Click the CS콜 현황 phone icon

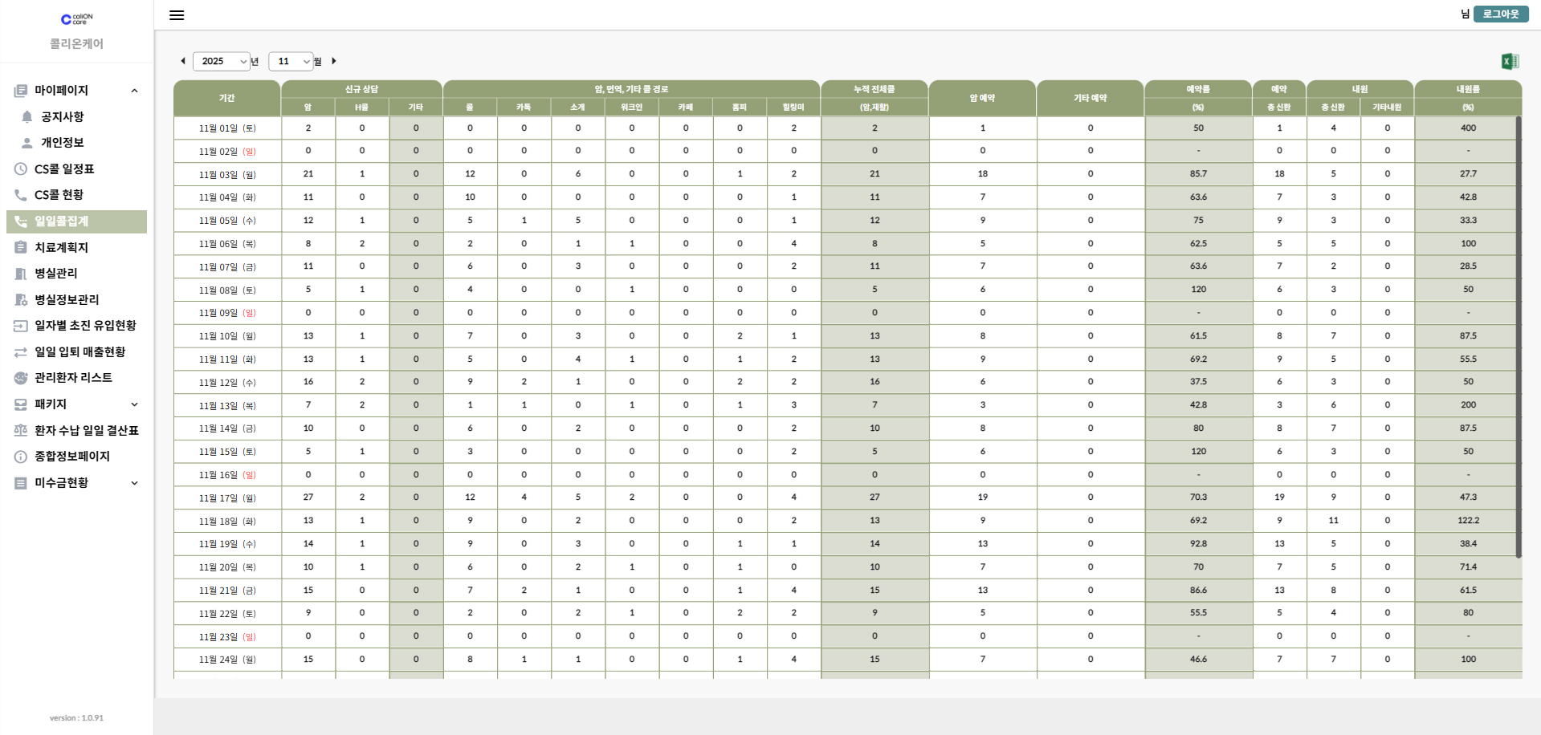click(21, 195)
